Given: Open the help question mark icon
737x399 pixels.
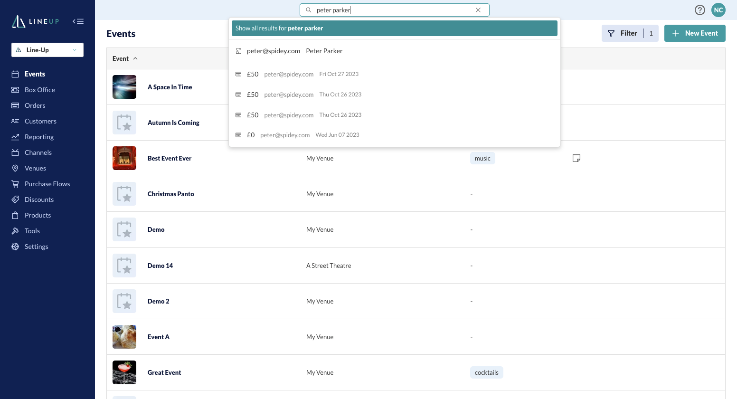Looking at the screenshot, I should (699, 10).
